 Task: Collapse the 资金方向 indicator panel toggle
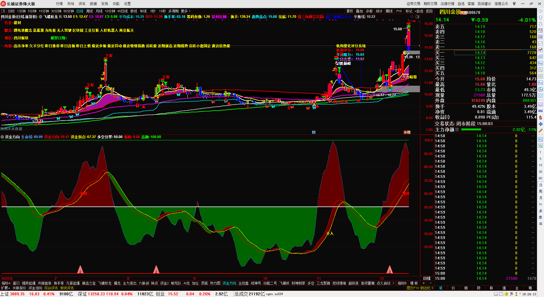pyautogui.click(x=2, y=137)
